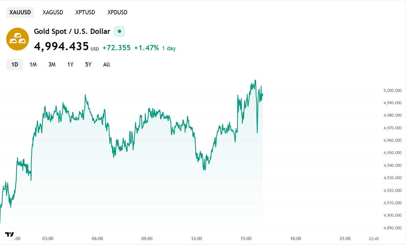This screenshot has height=245, width=406.
Task: Click the 5,000.000 price axis label
Action: tap(392, 90)
